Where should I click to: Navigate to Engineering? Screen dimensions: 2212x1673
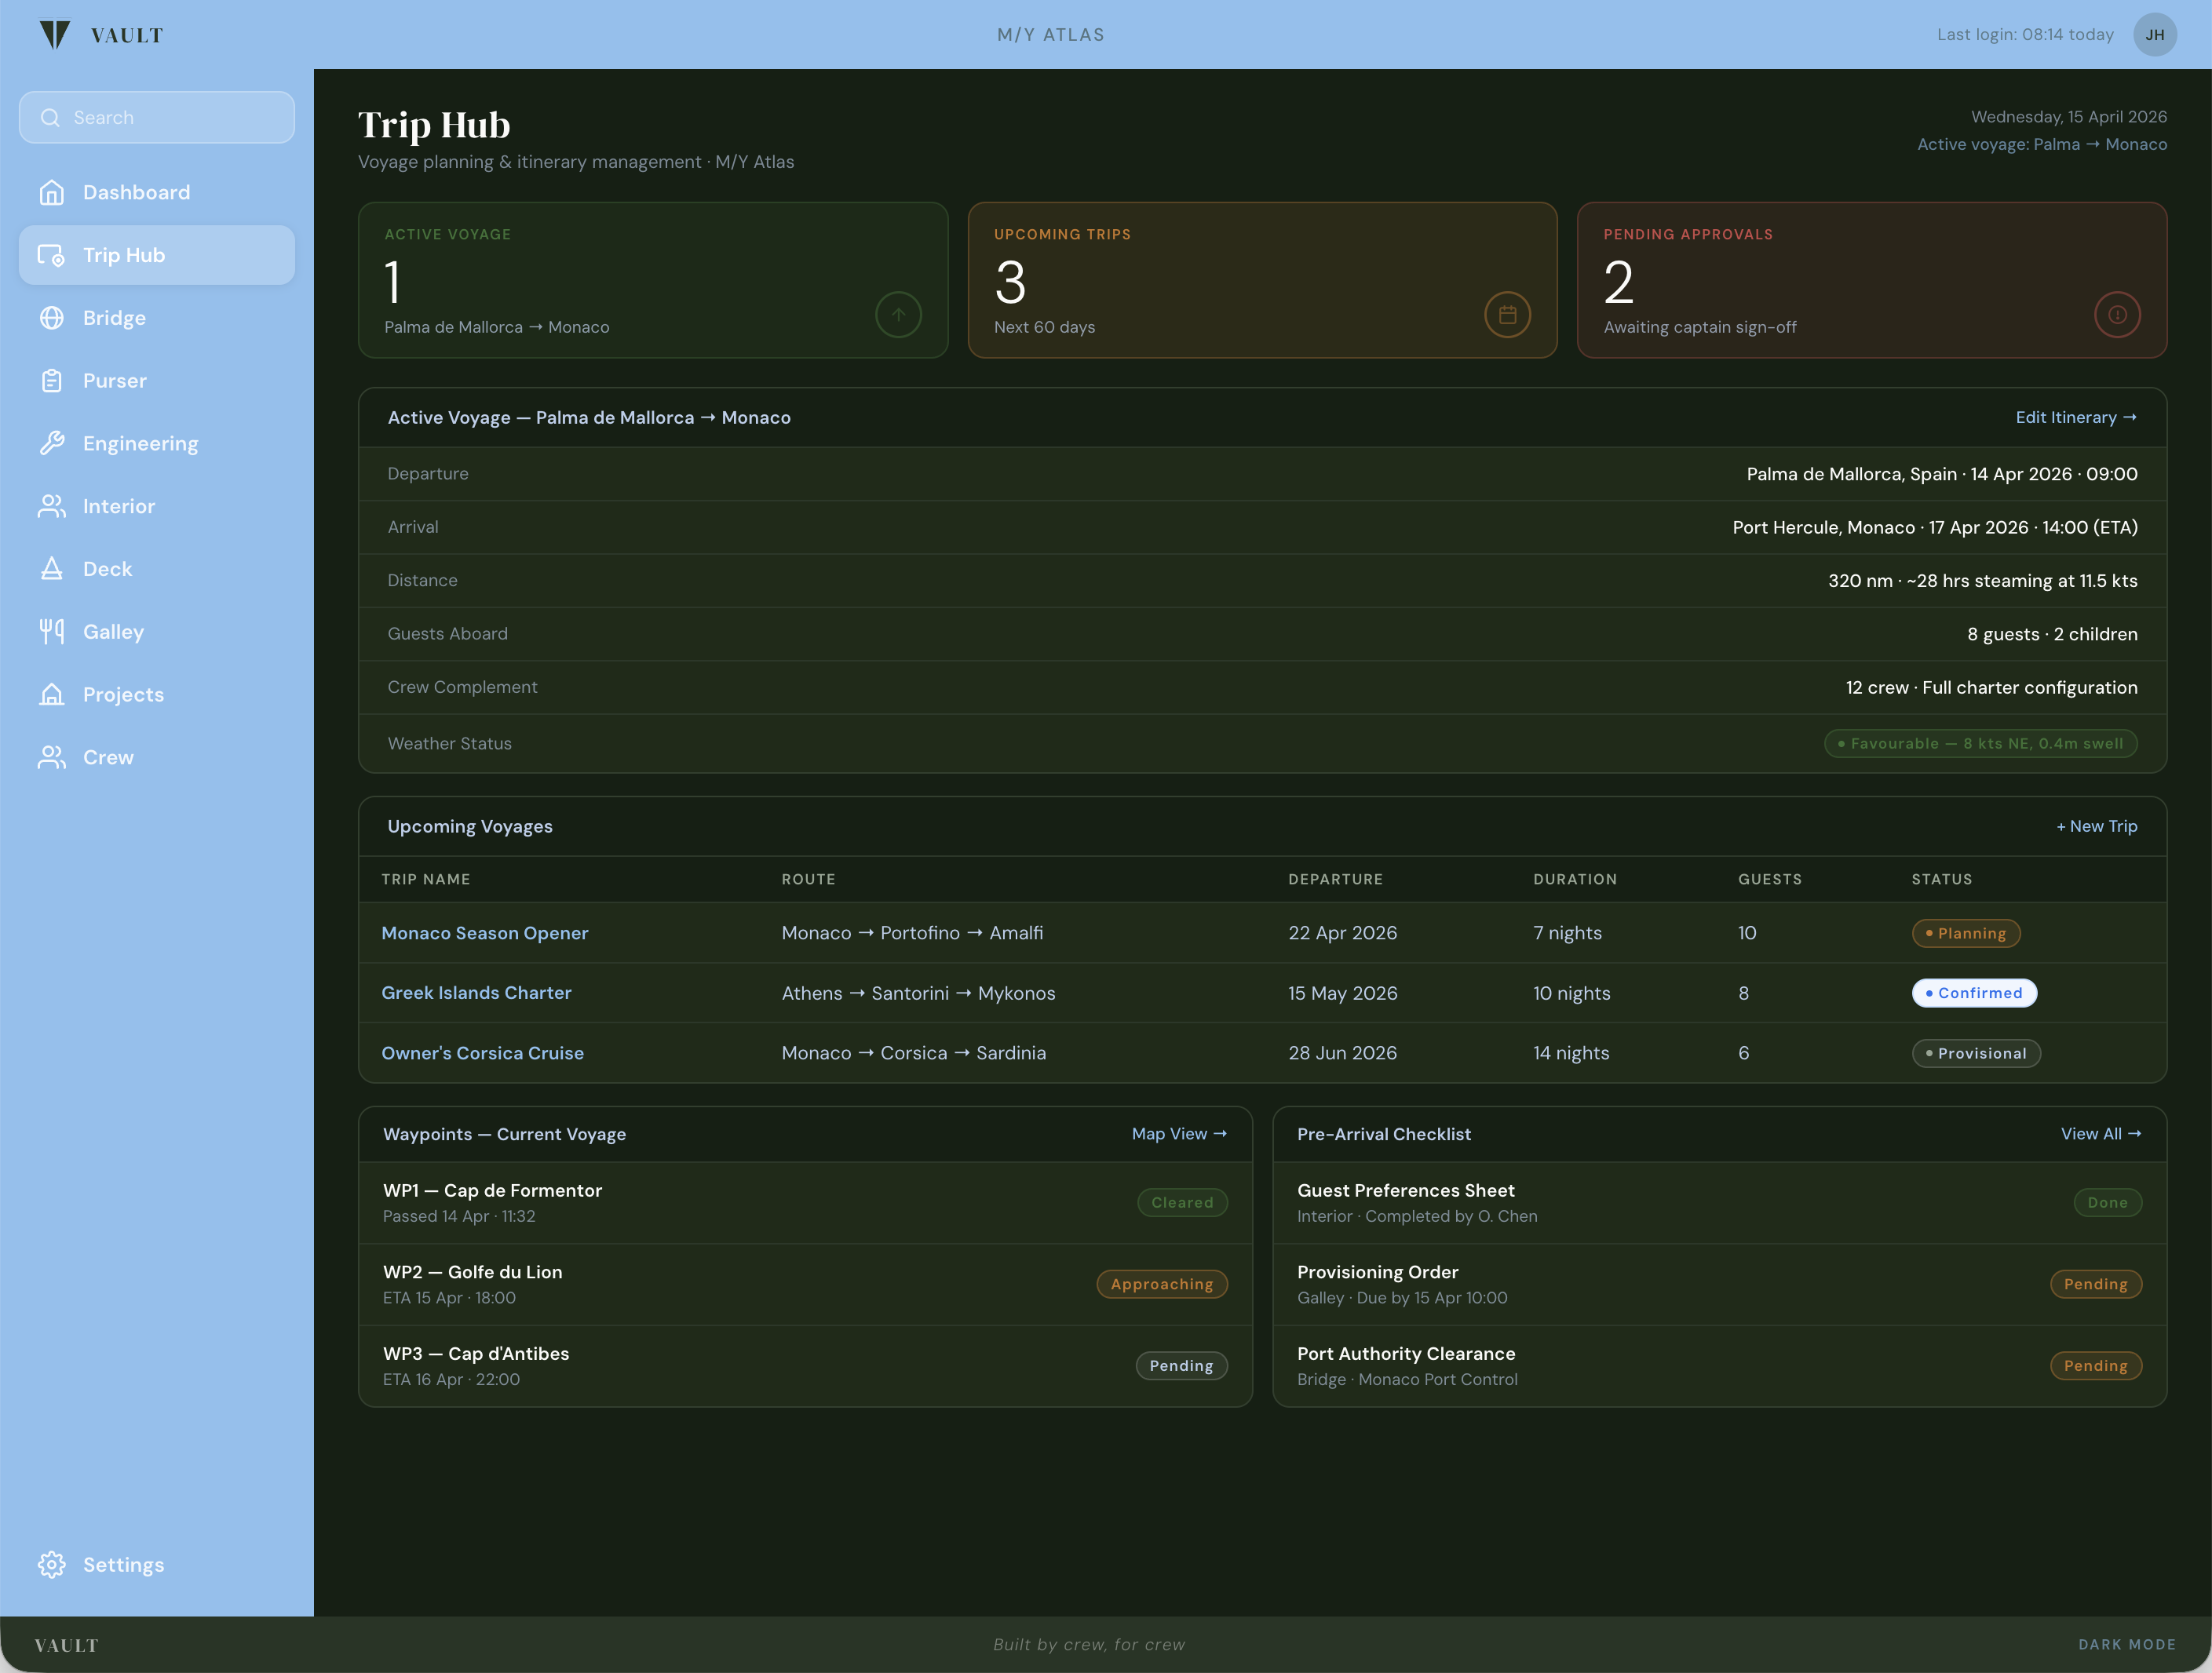[x=157, y=443]
